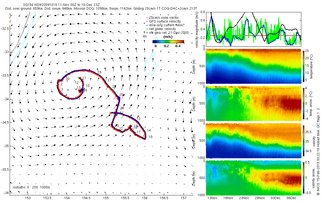322x201 pixels.
Task: Click the '13Nov' date tick
Action: (x=212, y=198)
